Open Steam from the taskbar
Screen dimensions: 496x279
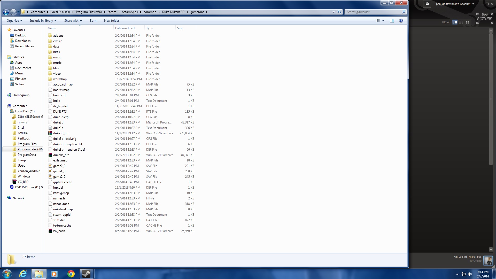86,274
